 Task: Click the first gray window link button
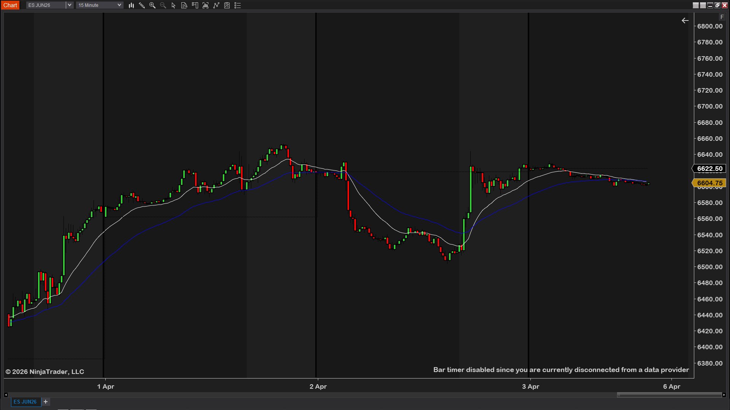coord(696,5)
